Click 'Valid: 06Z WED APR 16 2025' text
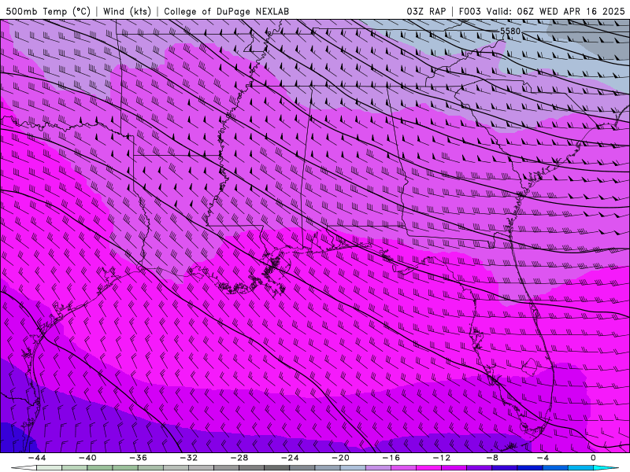 [x=556, y=11]
